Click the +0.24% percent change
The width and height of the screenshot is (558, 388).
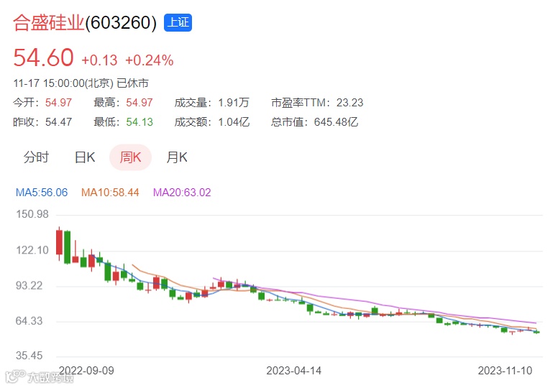(149, 60)
